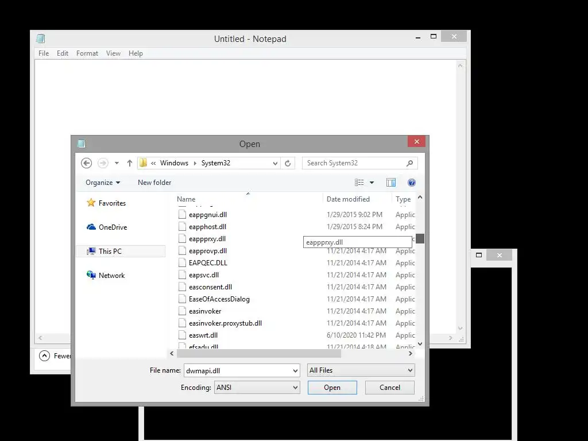Click the Favorites star icon

[x=91, y=203]
